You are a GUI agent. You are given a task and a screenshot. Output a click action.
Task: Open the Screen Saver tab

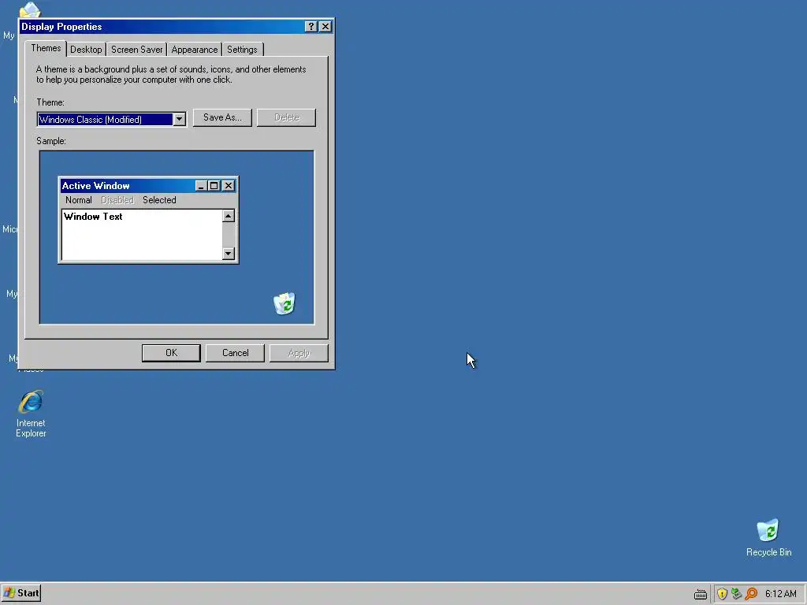(x=136, y=50)
